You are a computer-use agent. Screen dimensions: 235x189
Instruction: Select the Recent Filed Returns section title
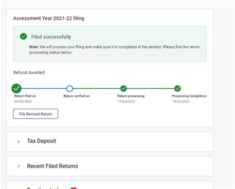tap(53, 166)
